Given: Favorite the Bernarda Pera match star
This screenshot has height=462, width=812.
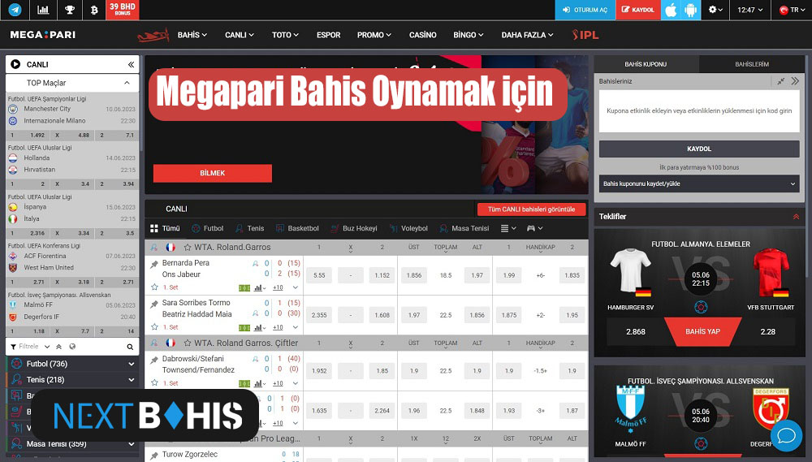Looking at the screenshot, I should (x=154, y=287).
